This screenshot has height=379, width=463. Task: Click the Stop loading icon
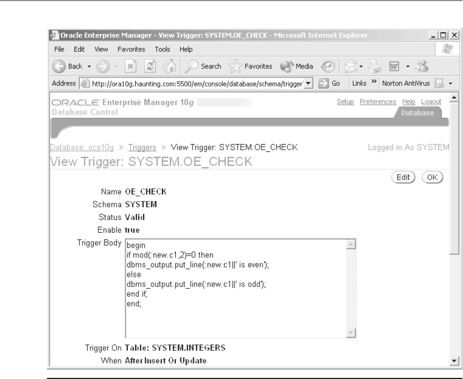(130, 66)
